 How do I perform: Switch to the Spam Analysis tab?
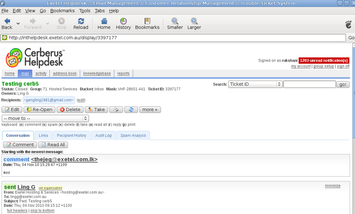(133, 136)
